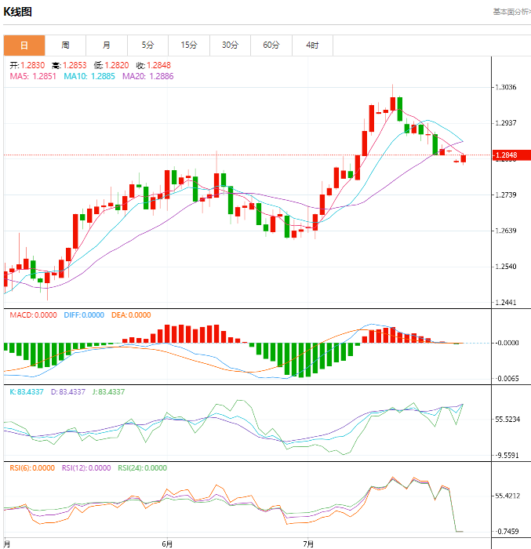
Task: Click the K线图 title heading
Action: tap(20, 13)
